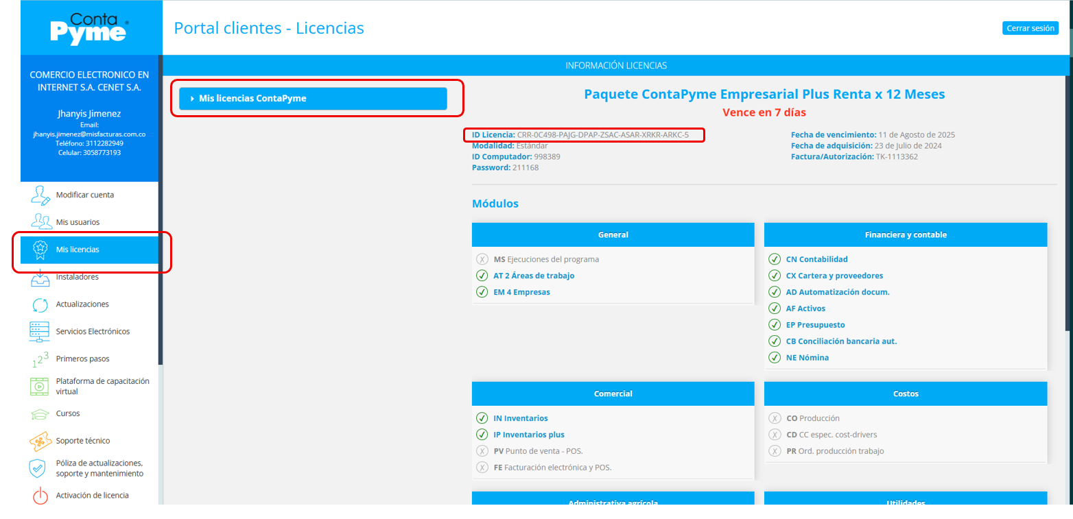The height and width of the screenshot is (519, 1073).
Task: Click the General module section header
Action: [613, 234]
